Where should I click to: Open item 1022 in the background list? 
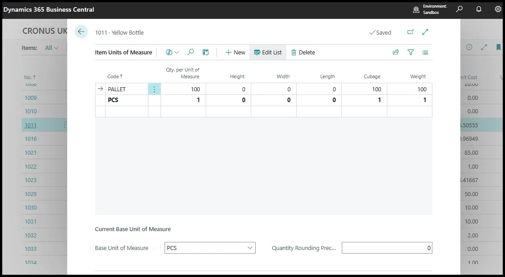coord(31,166)
